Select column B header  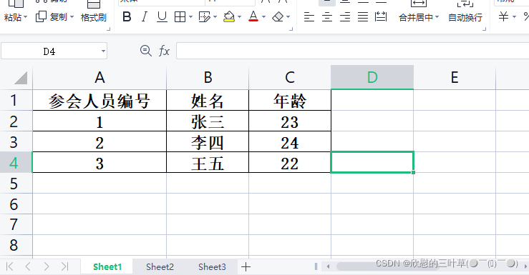(x=208, y=77)
